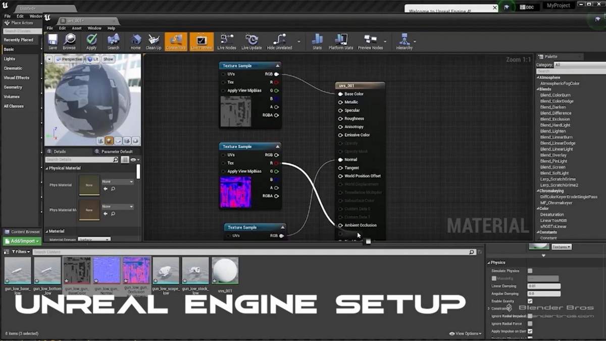Click the Normal input pin on uvs_001
This screenshot has width=606, height=341.
(x=340, y=160)
